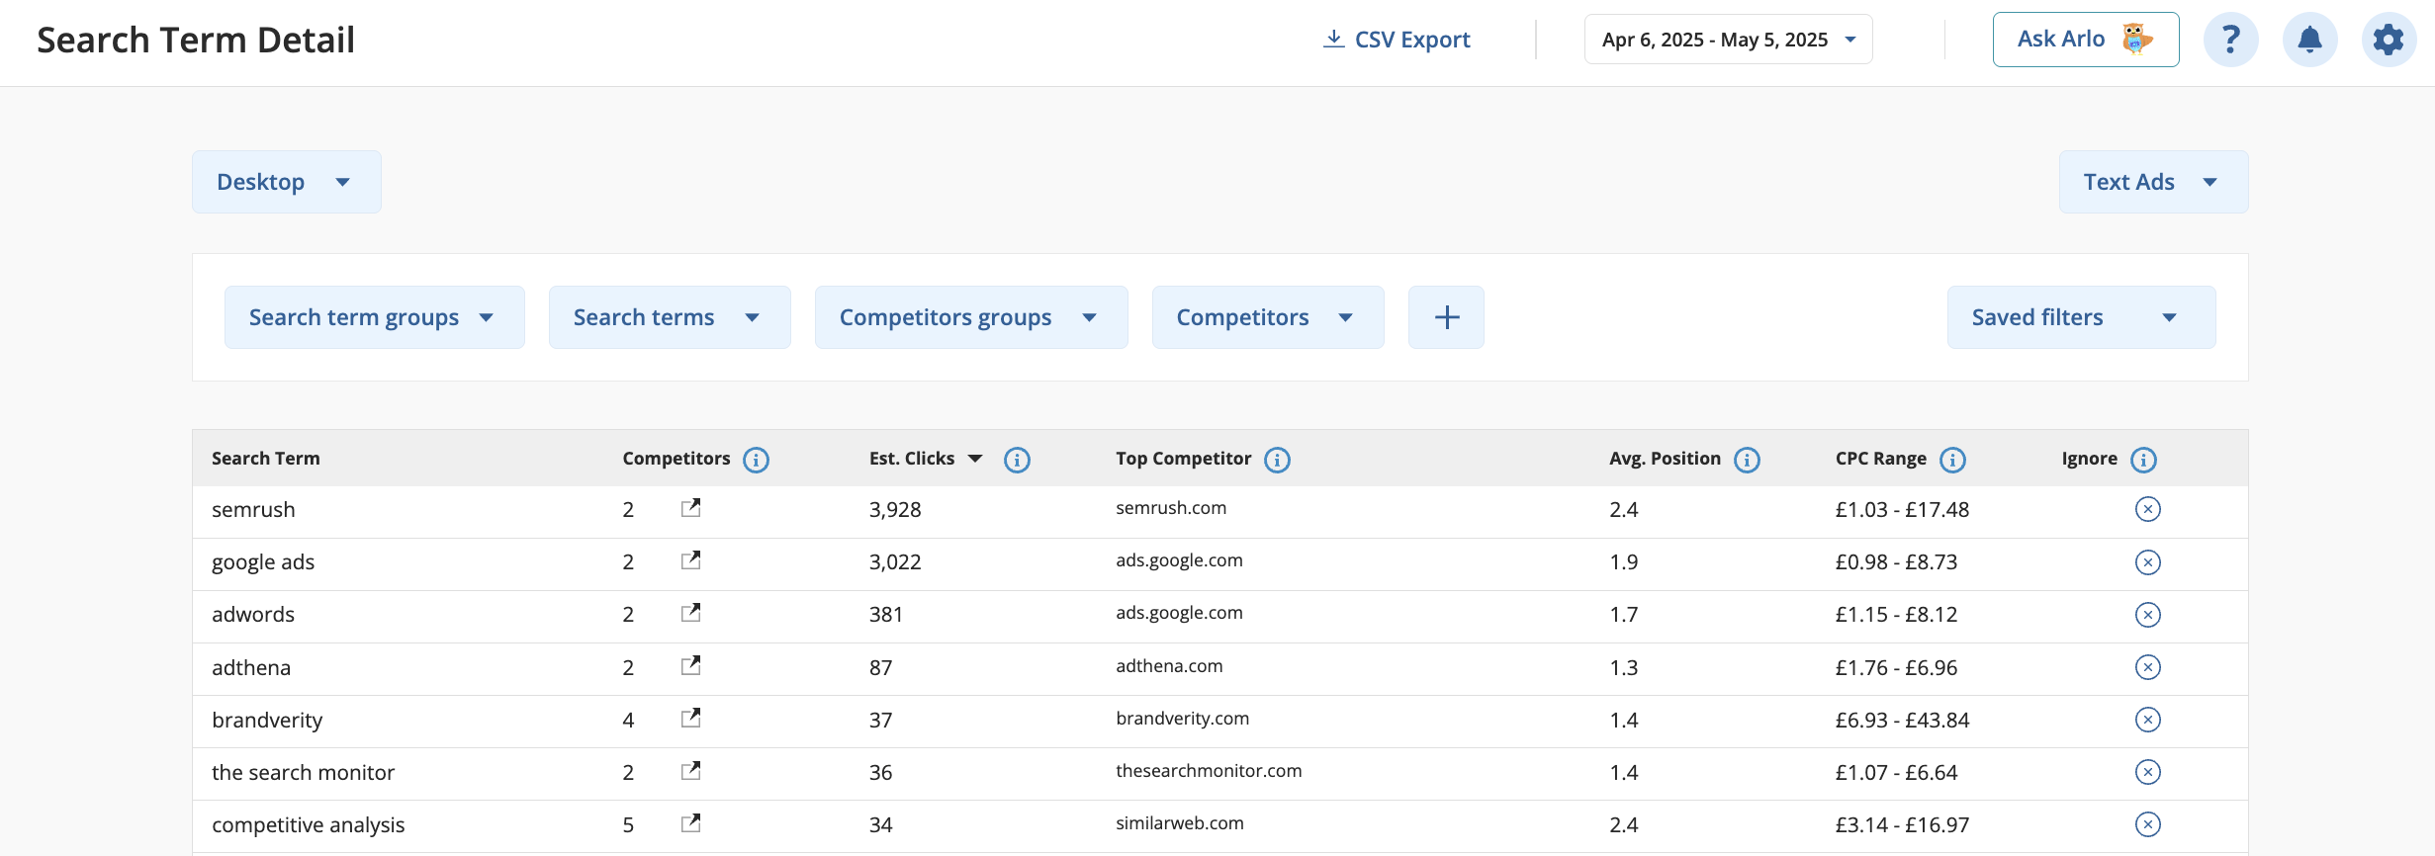
Task: Click similarweb.com top competitor
Action: [x=1180, y=823]
